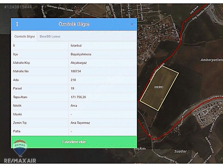Viewport: 223px width, 167px height.
Task: Open the three-dot menu in dialog header
Action: point(17,24)
